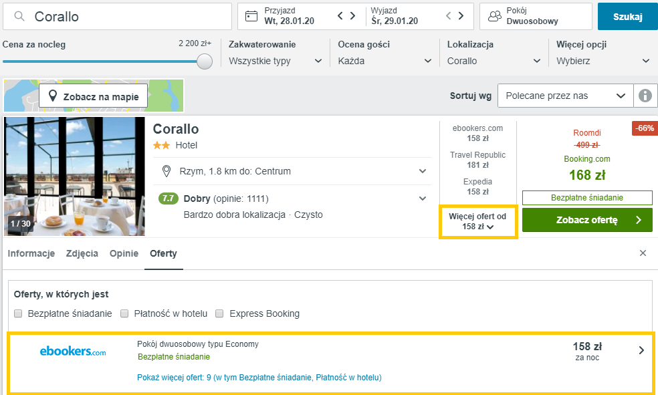Click the room guests icon

pos(495,16)
